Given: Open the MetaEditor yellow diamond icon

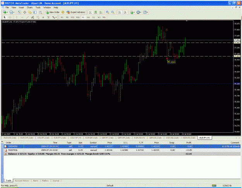Looking at the screenshot, I should 63,12.
